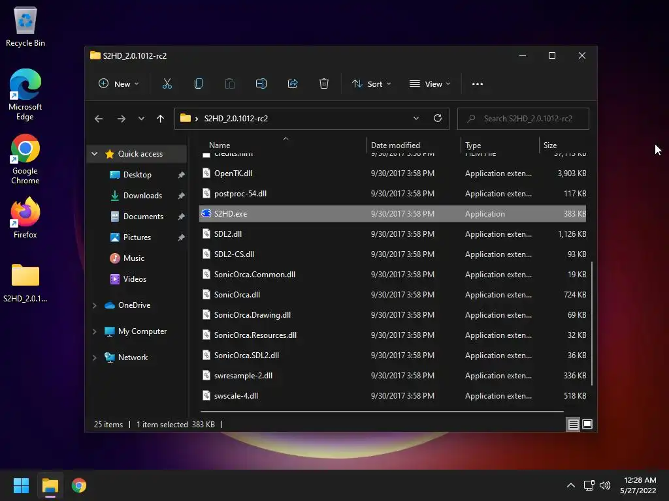Screen dimensions: 669x501
Task: Click the Cut scissors icon in toolbar
Action: coord(167,84)
